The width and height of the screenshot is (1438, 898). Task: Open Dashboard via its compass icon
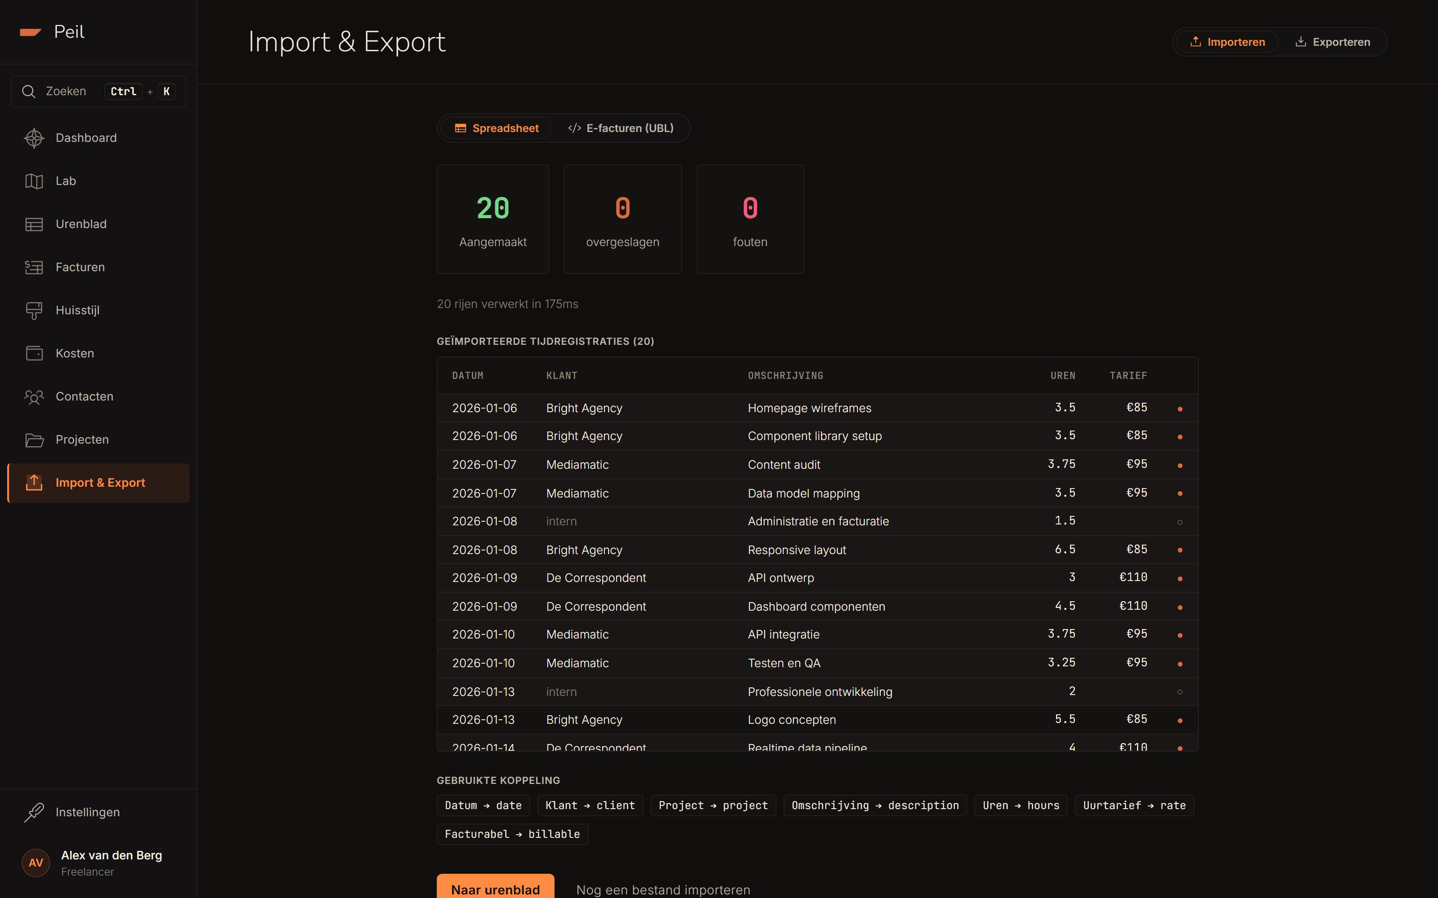click(34, 138)
